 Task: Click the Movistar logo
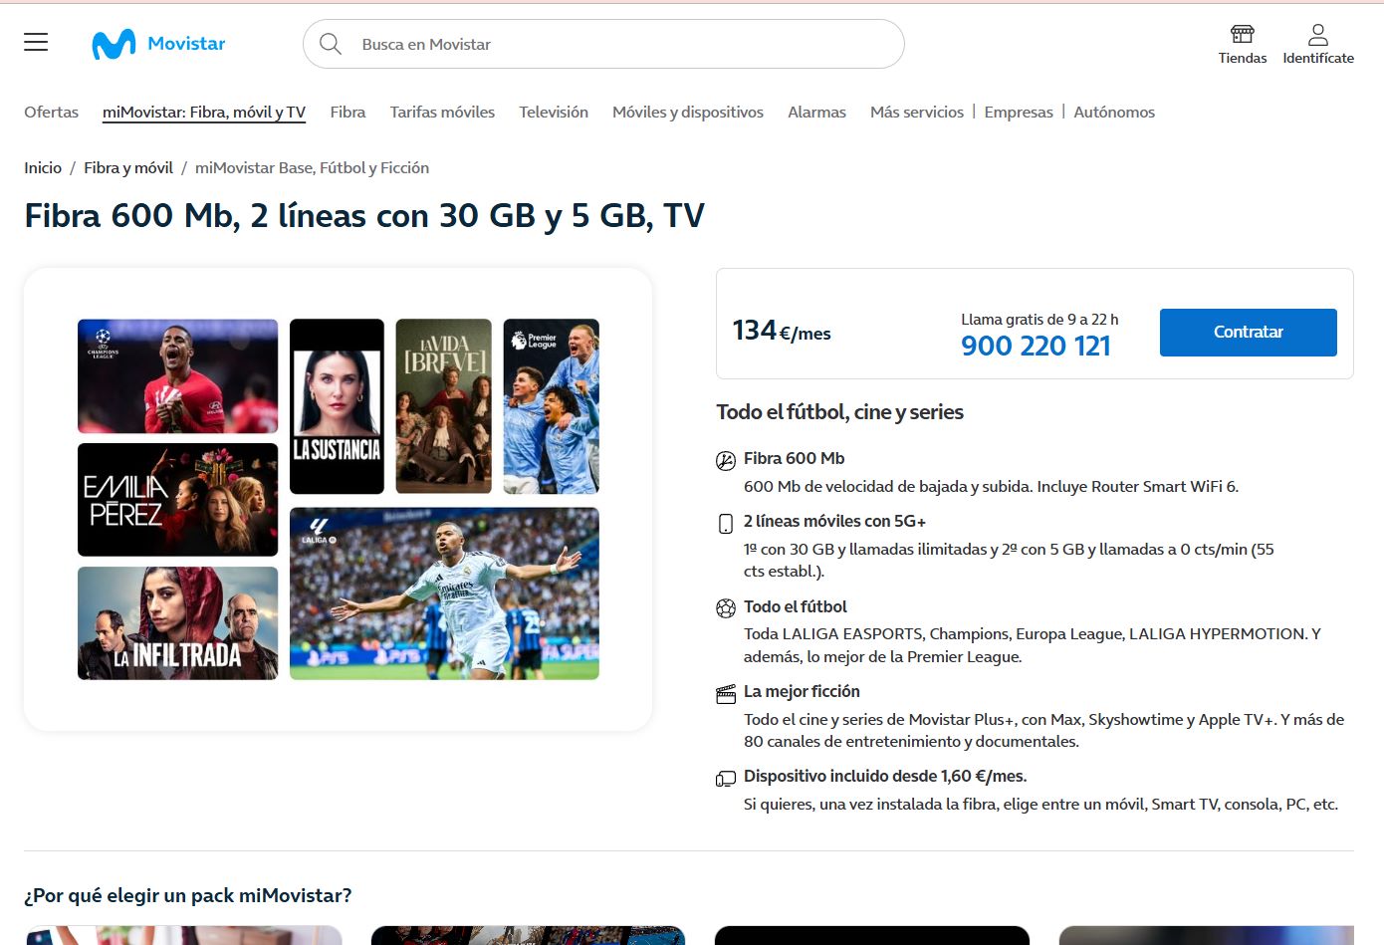click(158, 44)
